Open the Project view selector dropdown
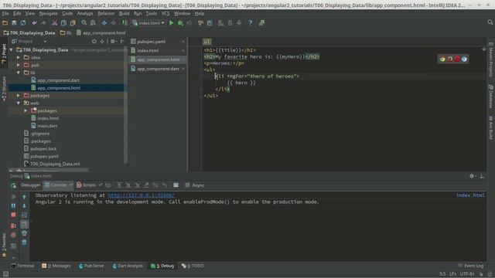Viewport: 495px width, 278px height. click(29, 42)
